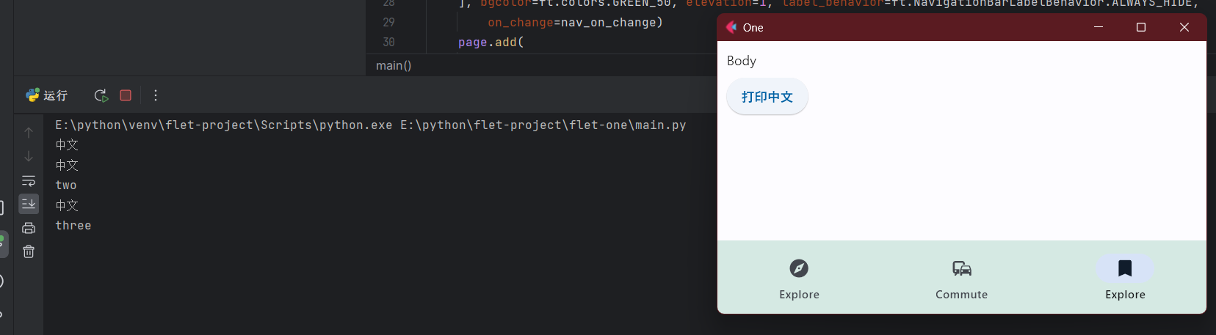The width and height of the screenshot is (1216, 335).
Task: Clear console output with trash icon
Action: (29, 251)
